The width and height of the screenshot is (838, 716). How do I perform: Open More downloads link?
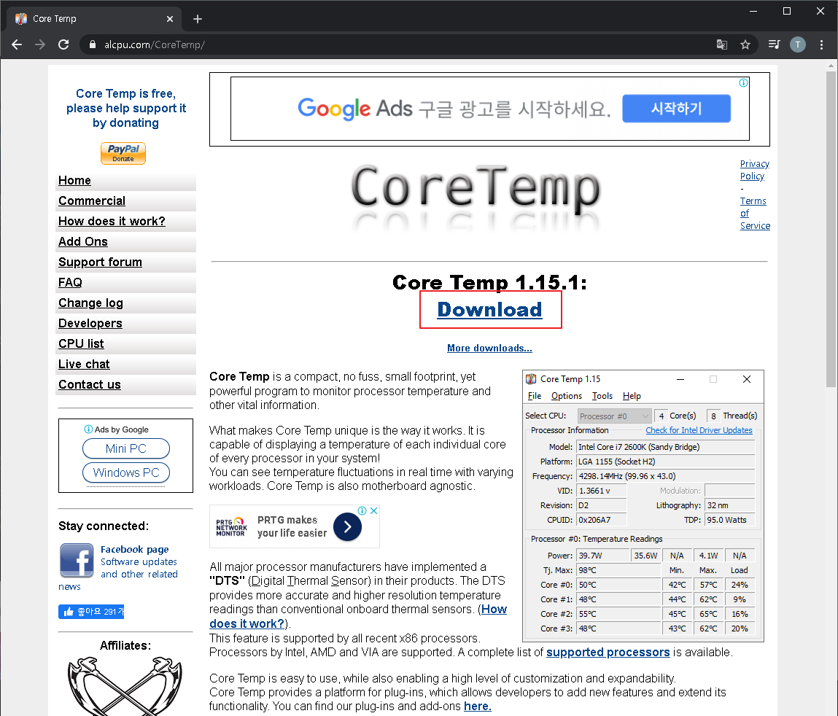pyautogui.click(x=489, y=348)
